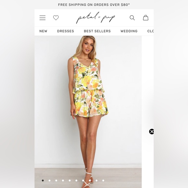
Task: Open the partially visible CLO category tab
Action: click(150, 31)
